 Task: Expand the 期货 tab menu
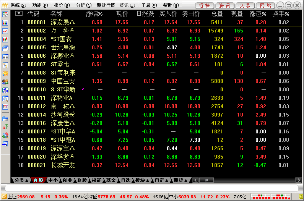click(180, 180)
